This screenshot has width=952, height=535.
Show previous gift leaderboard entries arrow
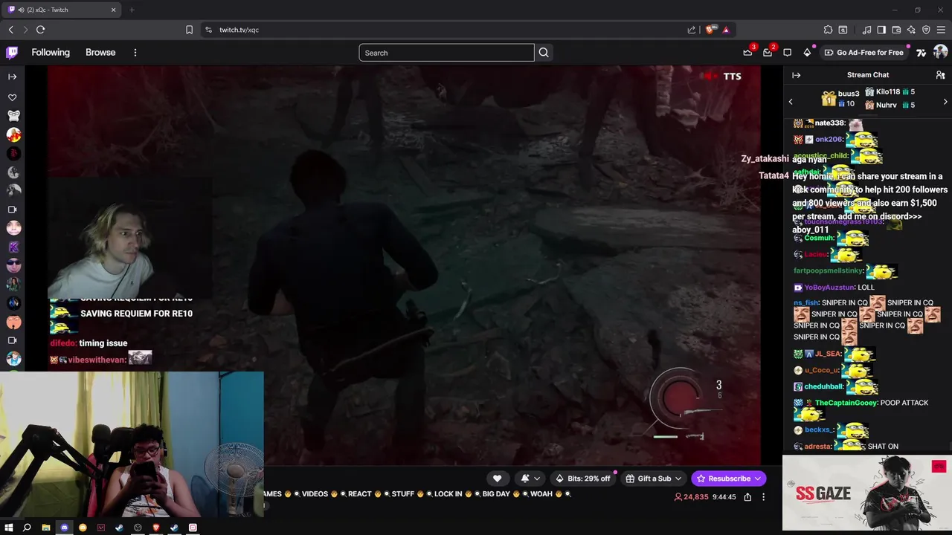791,102
